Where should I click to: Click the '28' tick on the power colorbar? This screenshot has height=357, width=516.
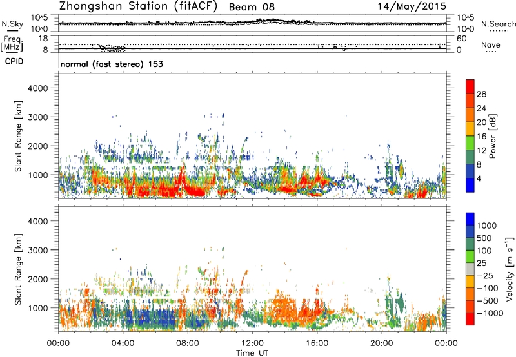(x=481, y=94)
